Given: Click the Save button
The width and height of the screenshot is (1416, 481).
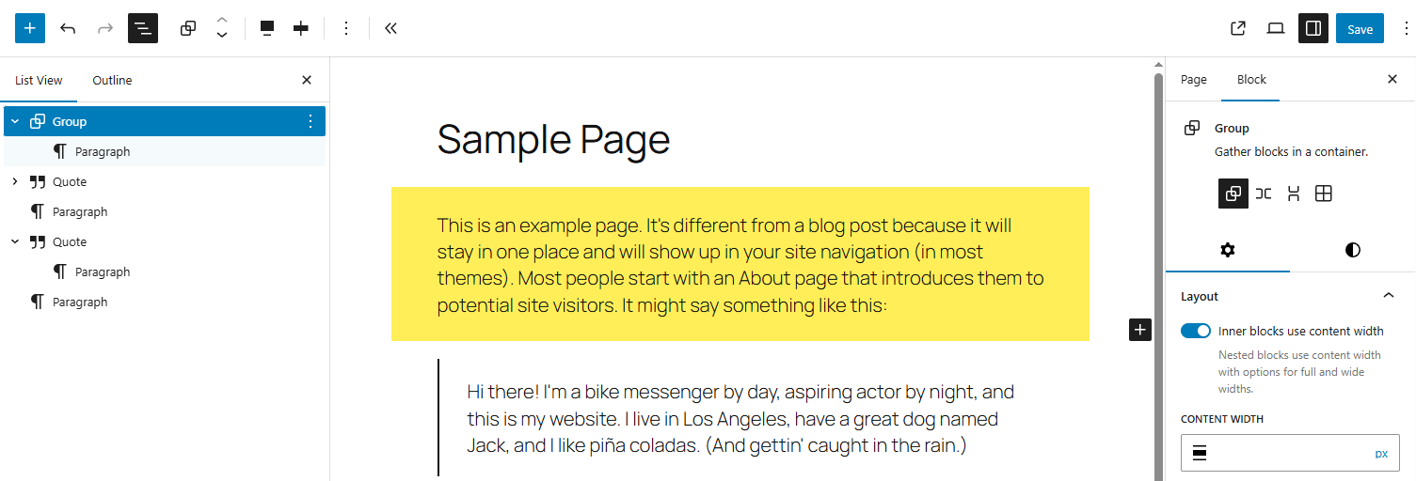Looking at the screenshot, I should [1360, 28].
